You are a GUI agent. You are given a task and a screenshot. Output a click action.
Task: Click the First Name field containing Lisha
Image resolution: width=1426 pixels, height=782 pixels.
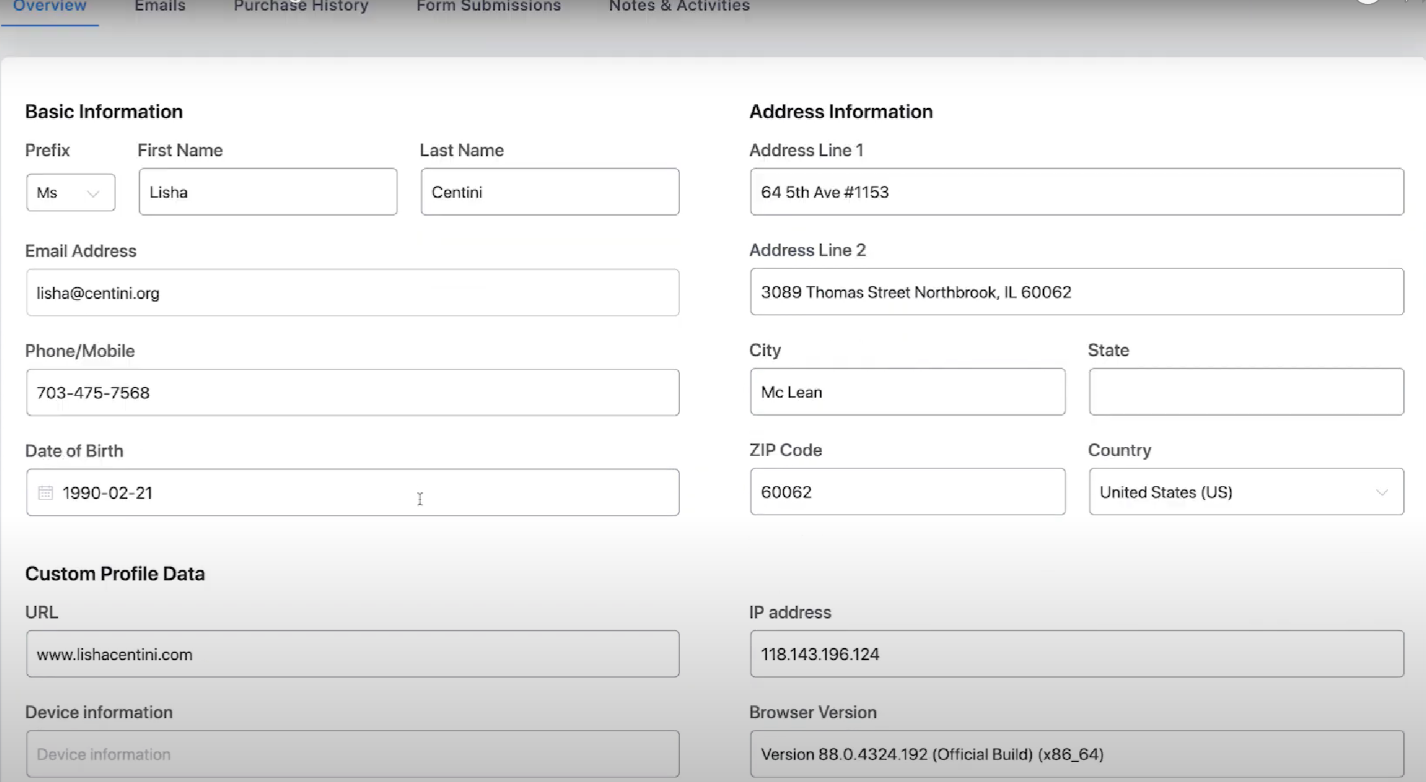coord(267,192)
